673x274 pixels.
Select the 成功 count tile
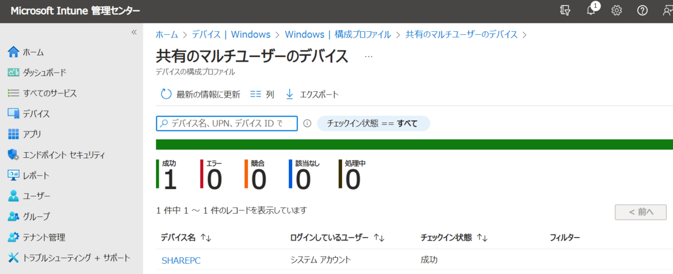[167, 174]
